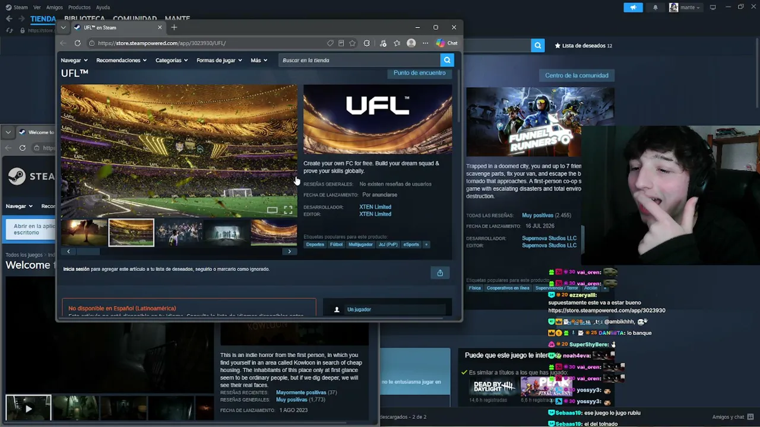Open 'Punto de encuentro' for UFL
The image size is (760, 427).
click(419, 72)
